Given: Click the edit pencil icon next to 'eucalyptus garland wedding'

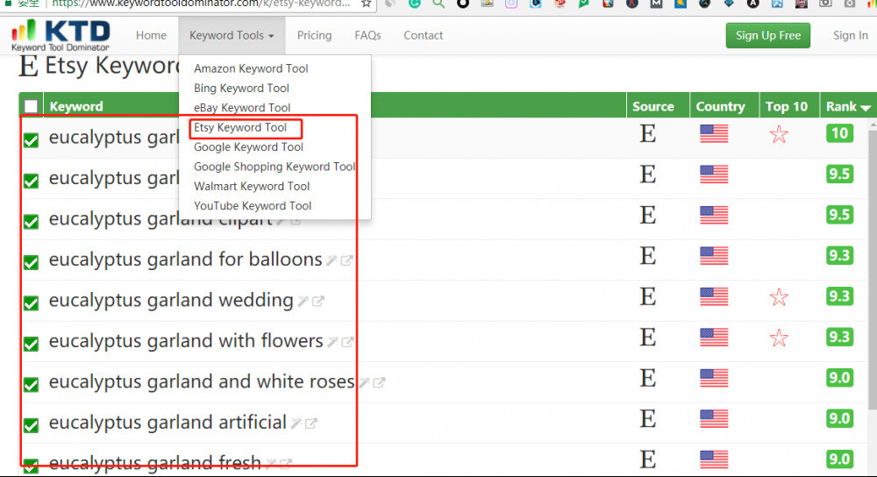Looking at the screenshot, I should [303, 302].
